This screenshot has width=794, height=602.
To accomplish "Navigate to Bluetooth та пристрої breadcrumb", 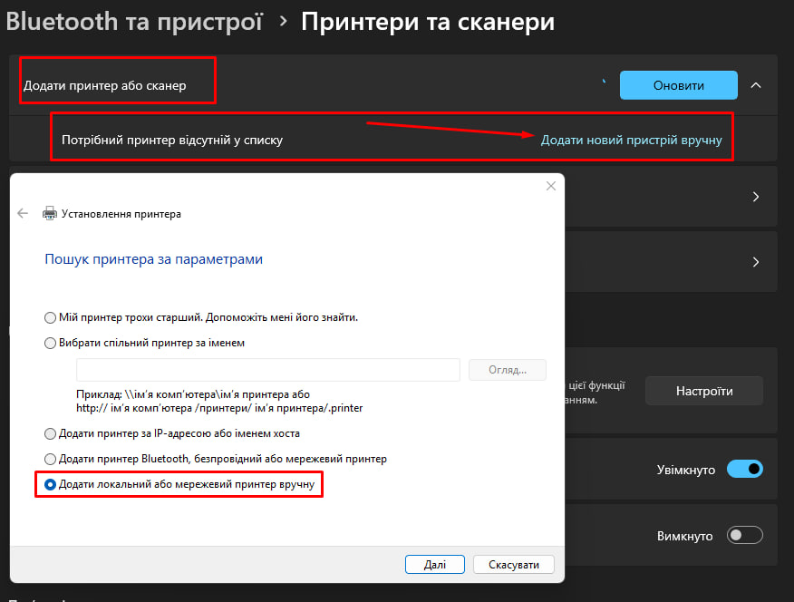I will point(134,22).
